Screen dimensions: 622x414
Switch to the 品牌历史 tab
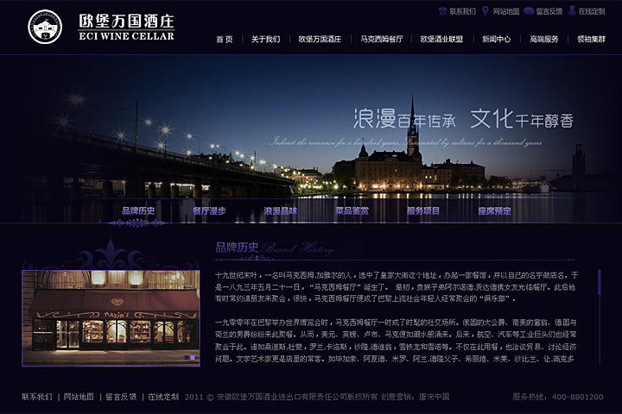click(138, 210)
